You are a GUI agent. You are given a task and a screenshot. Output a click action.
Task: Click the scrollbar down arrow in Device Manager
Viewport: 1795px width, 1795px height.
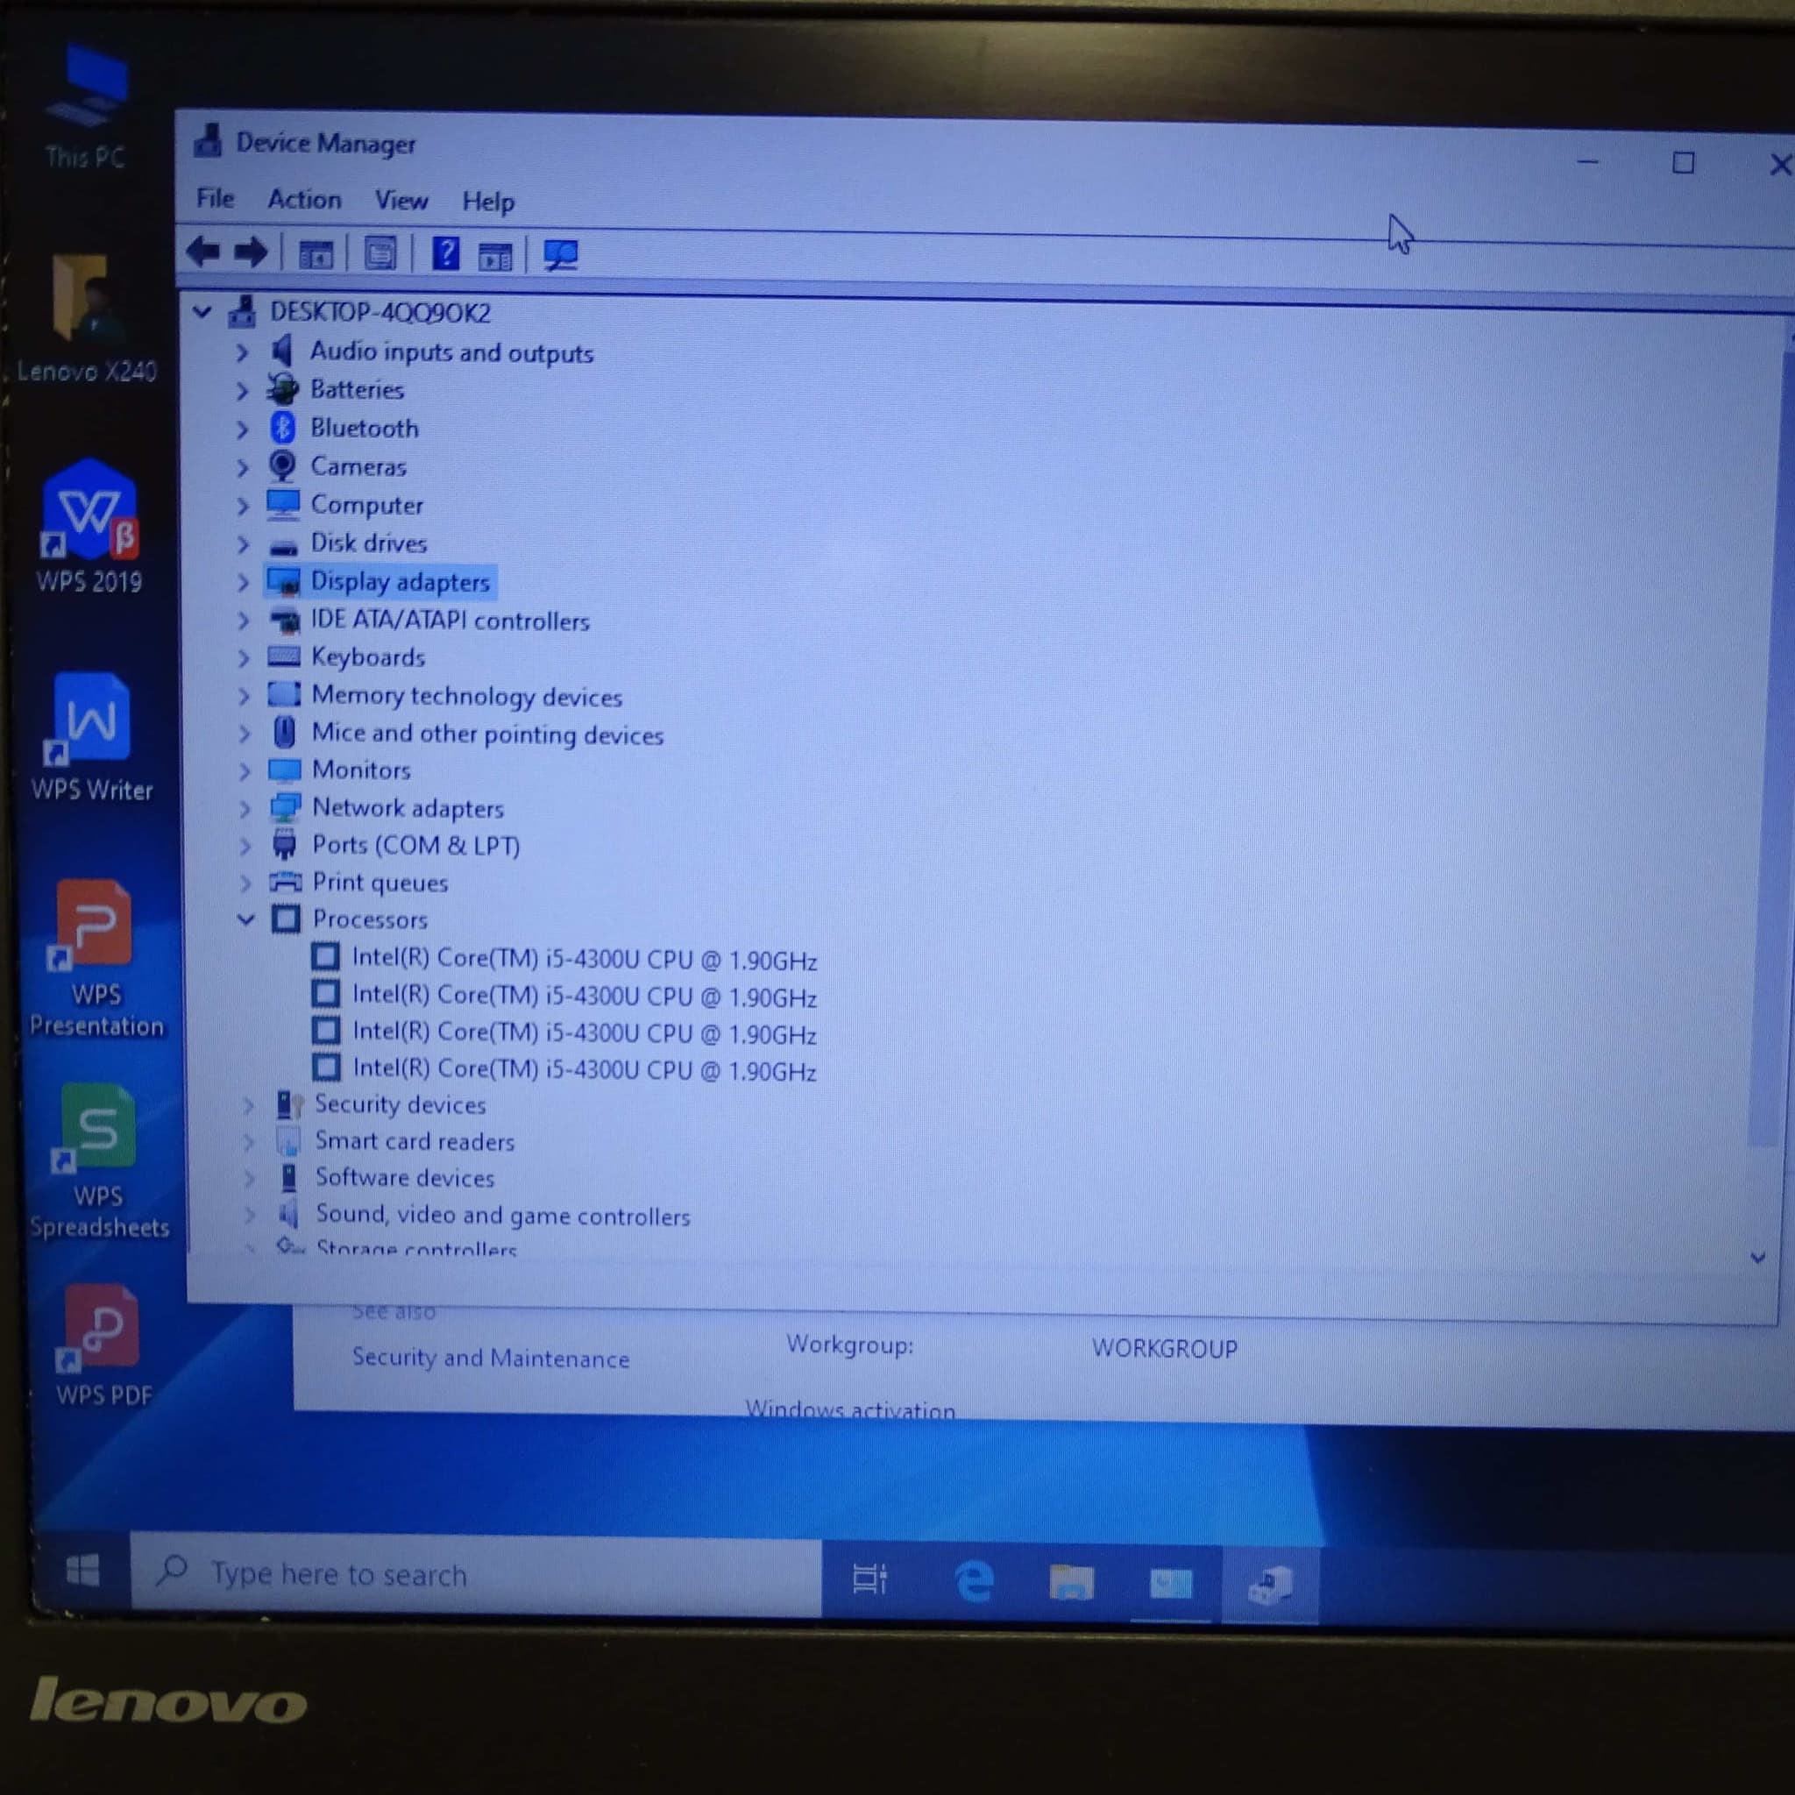click(1757, 1257)
